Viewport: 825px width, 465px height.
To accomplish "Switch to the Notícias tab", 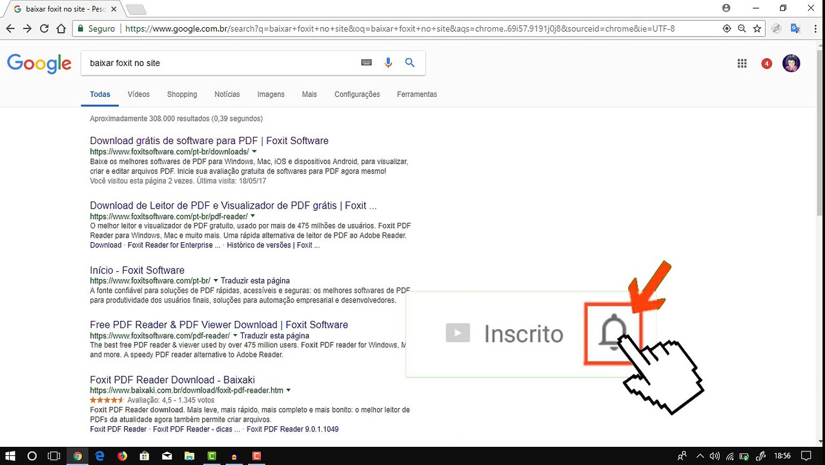I will (227, 94).
